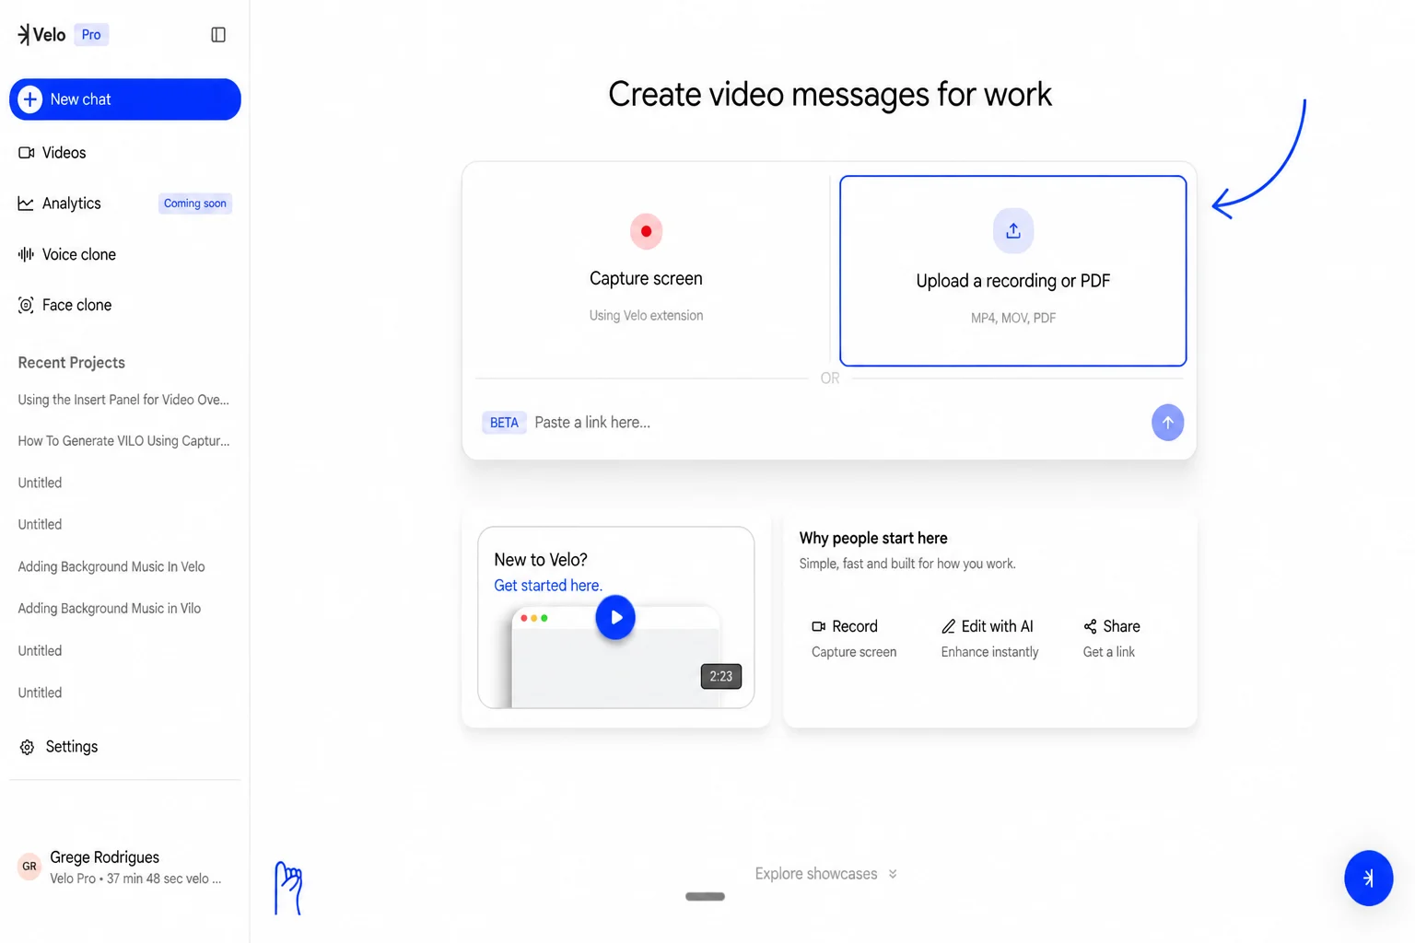Screen dimensions: 1415x943
Task: Open Settings in the sidebar
Action: (x=59, y=747)
